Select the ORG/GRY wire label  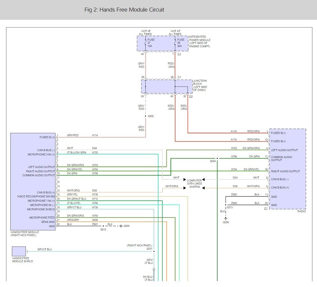click(x=73, y=220)
